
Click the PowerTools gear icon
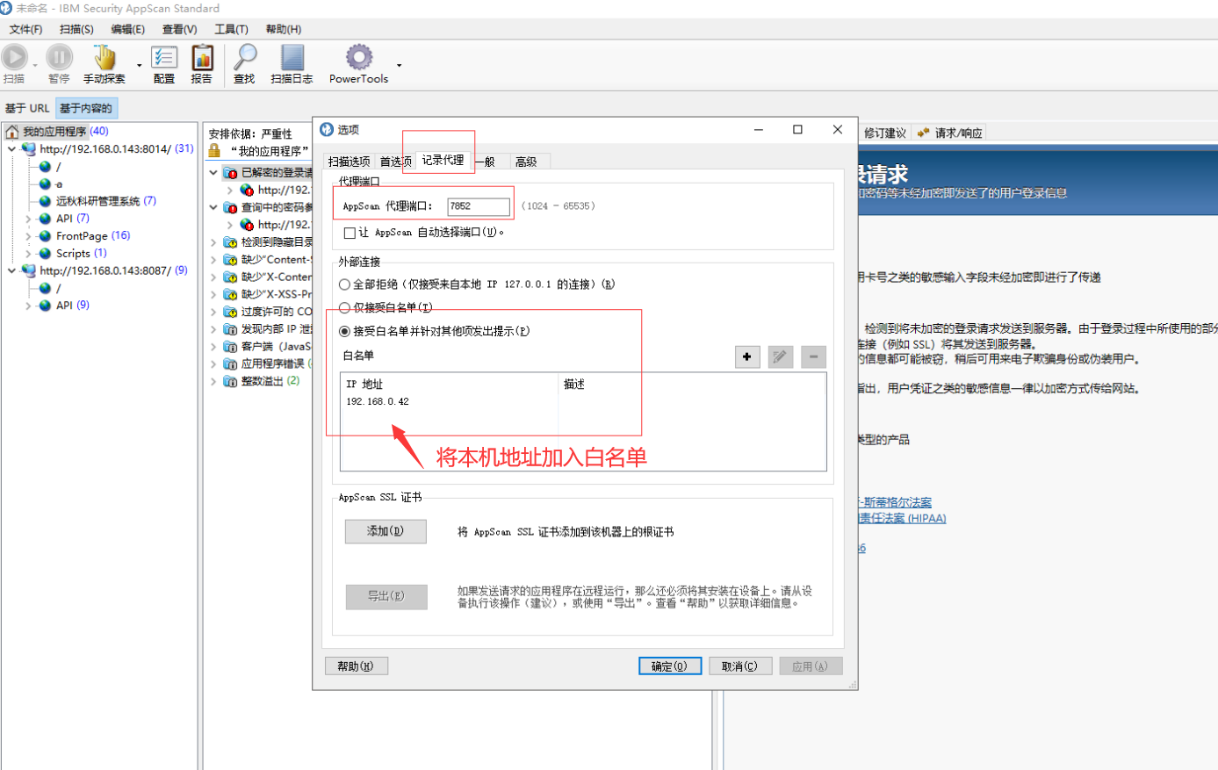click(x=358, y=57)
